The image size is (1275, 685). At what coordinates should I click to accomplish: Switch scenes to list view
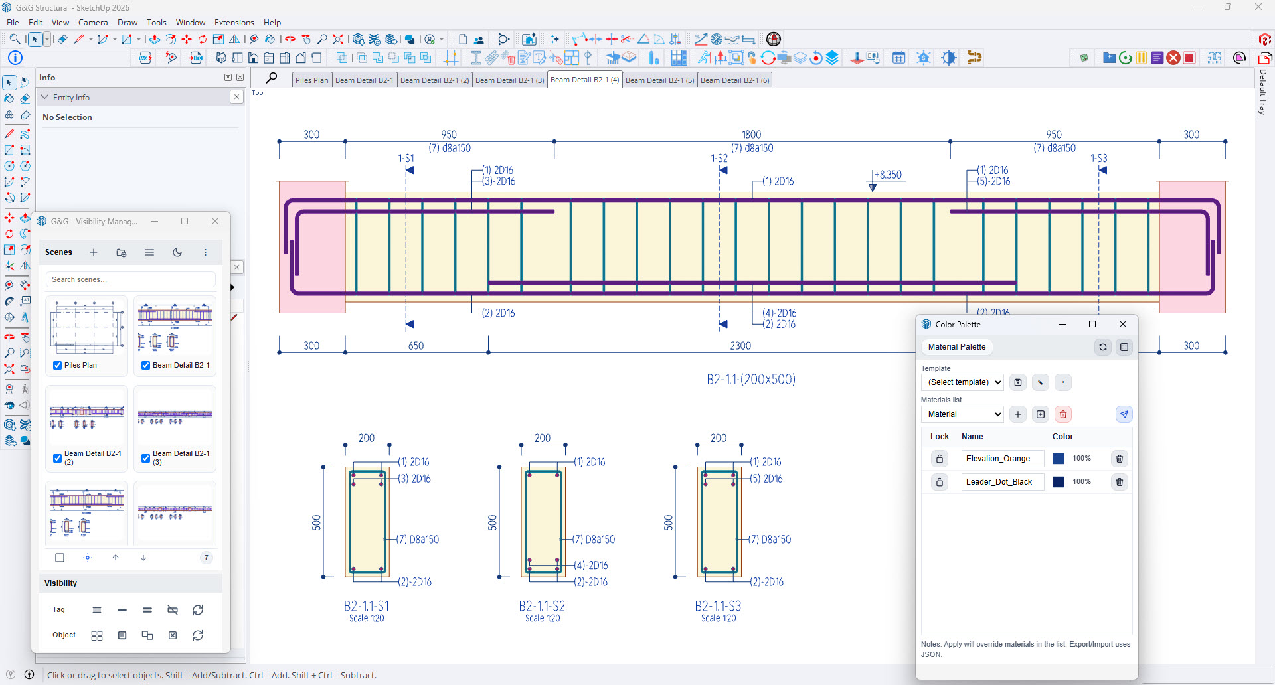[149, 252]
